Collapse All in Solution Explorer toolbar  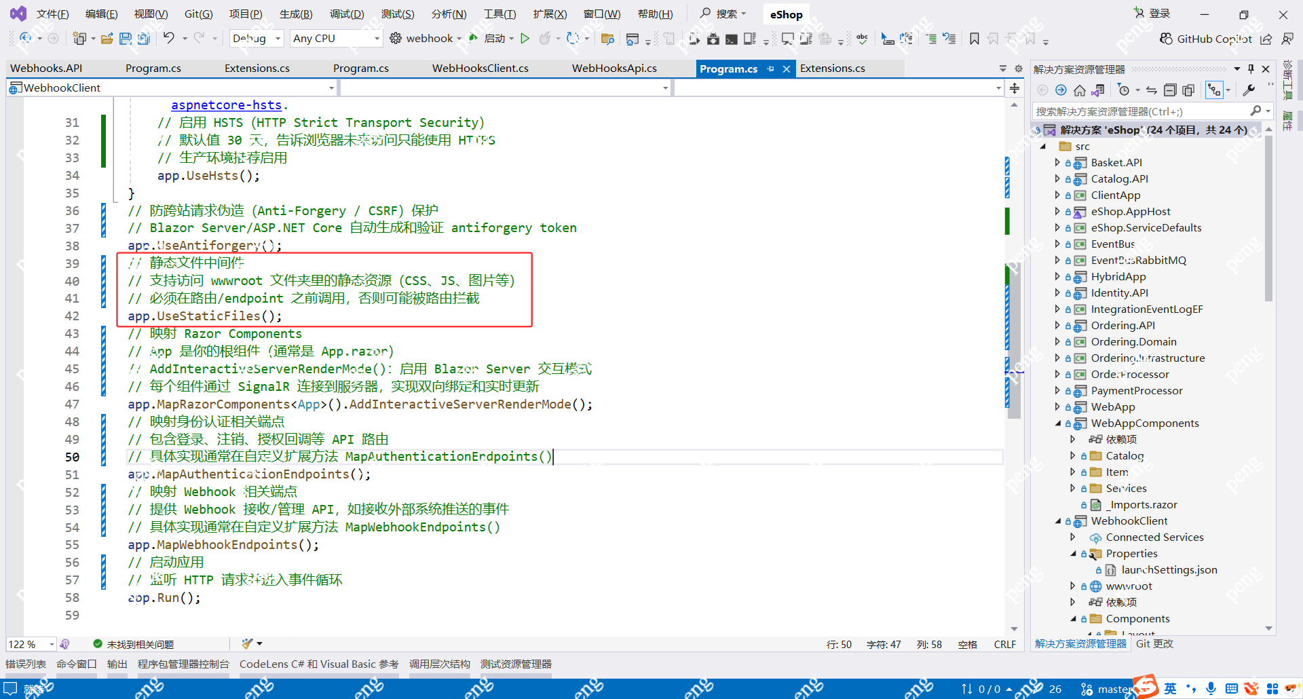pos(1170,90)
